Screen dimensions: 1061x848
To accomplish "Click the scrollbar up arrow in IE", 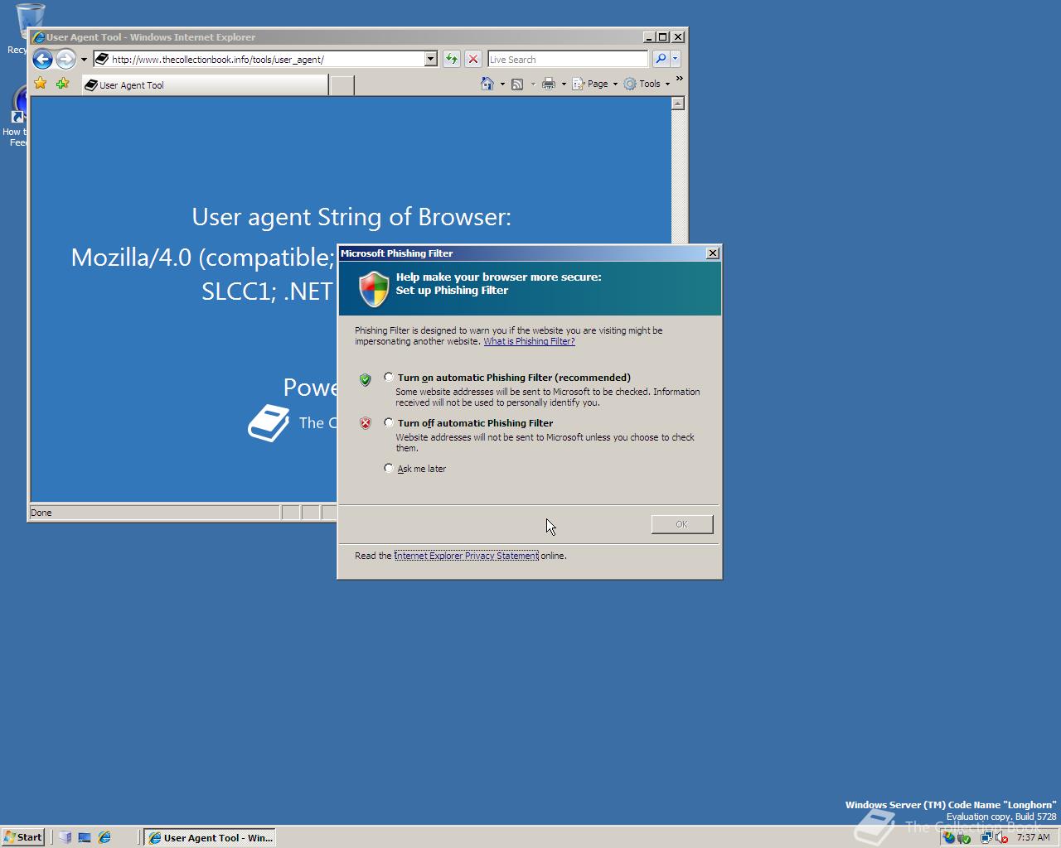I will 678,104.
